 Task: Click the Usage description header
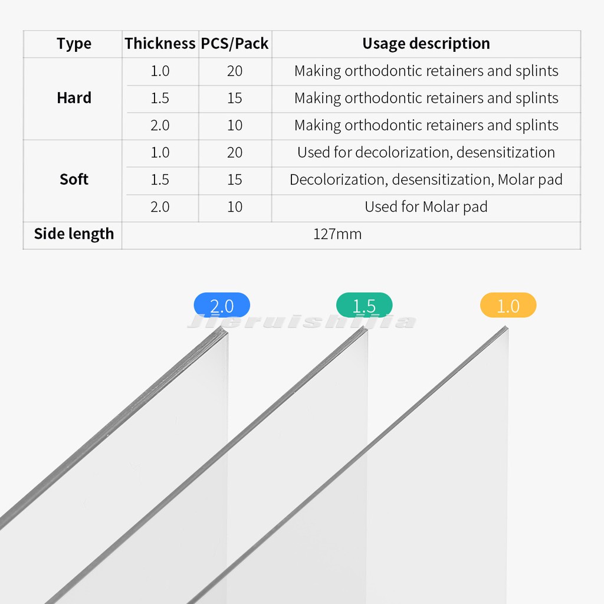point(426,44)
